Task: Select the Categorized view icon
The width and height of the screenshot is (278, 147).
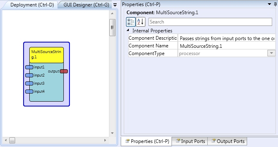Action: click(131, 22)
